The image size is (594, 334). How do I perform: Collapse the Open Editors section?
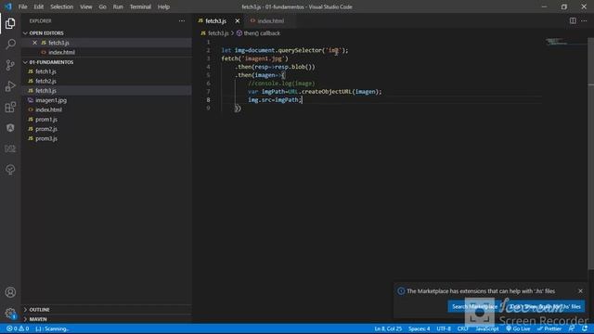tap(46, 33)
